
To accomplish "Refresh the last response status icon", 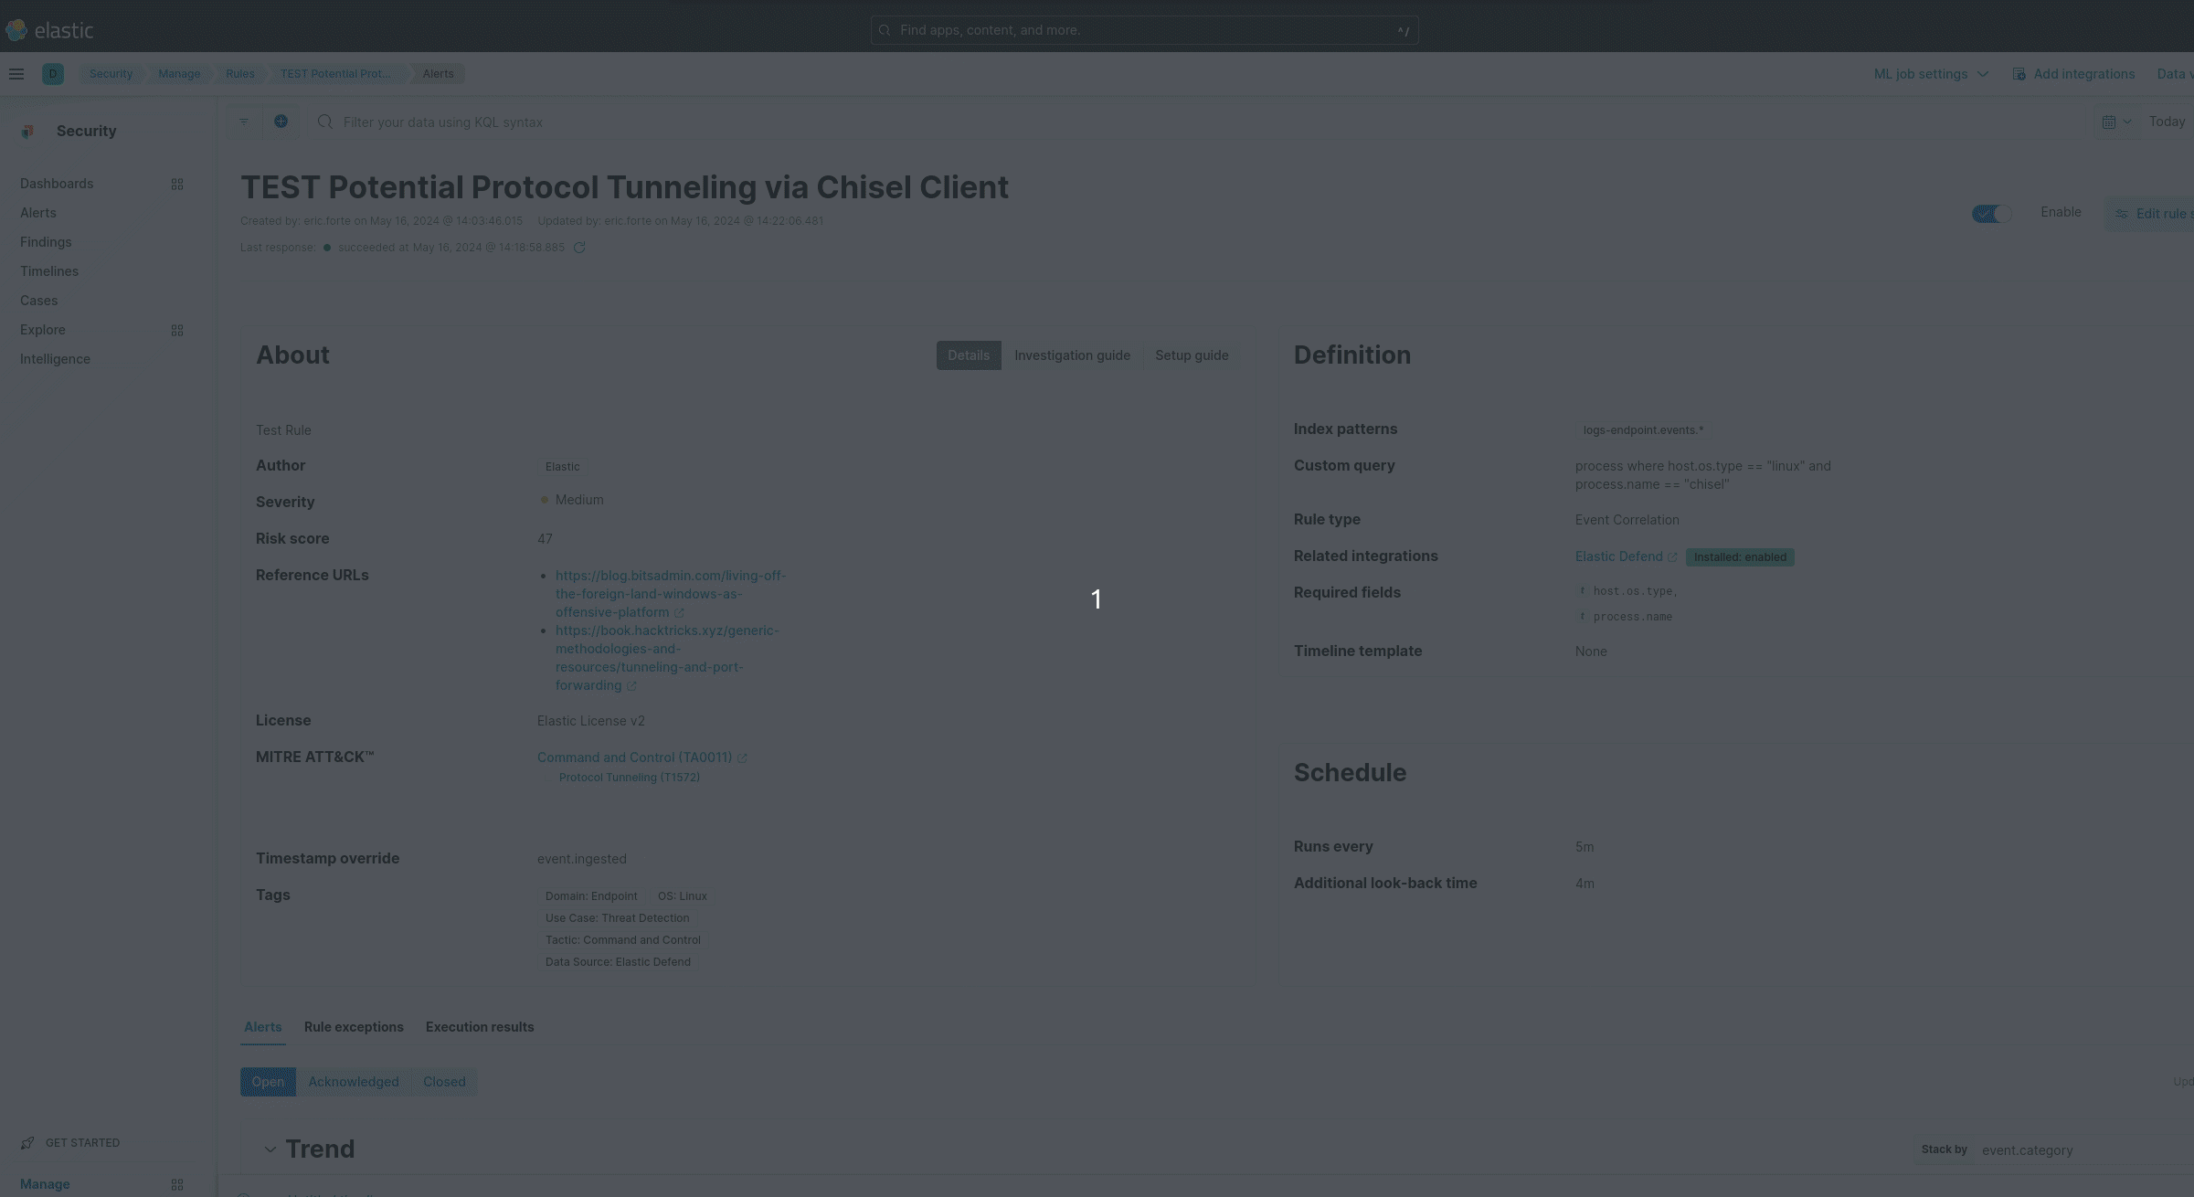I will [579, 248].
